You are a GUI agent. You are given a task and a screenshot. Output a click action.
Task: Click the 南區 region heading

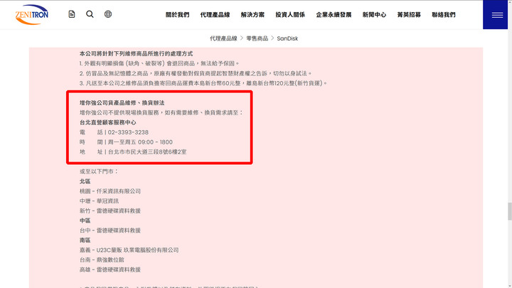(x=85, y=240)
